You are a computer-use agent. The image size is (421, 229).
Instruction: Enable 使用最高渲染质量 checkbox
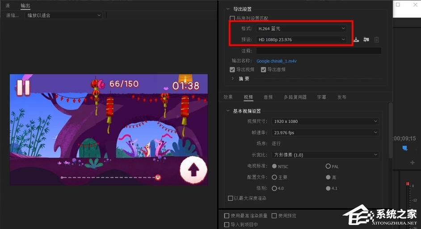point(227,216)
